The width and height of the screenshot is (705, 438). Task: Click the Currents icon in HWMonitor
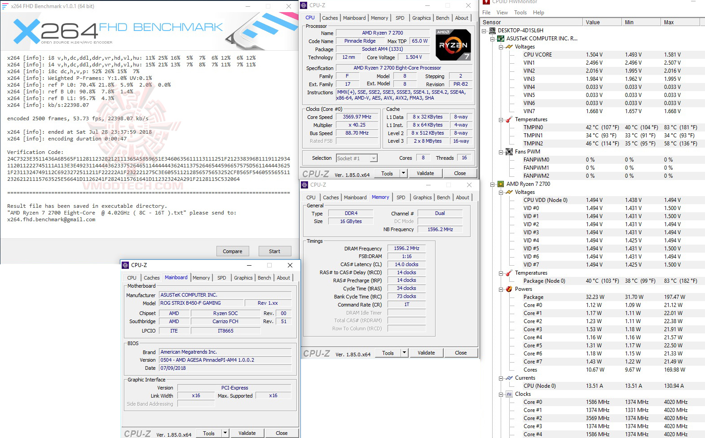point(509,378)
